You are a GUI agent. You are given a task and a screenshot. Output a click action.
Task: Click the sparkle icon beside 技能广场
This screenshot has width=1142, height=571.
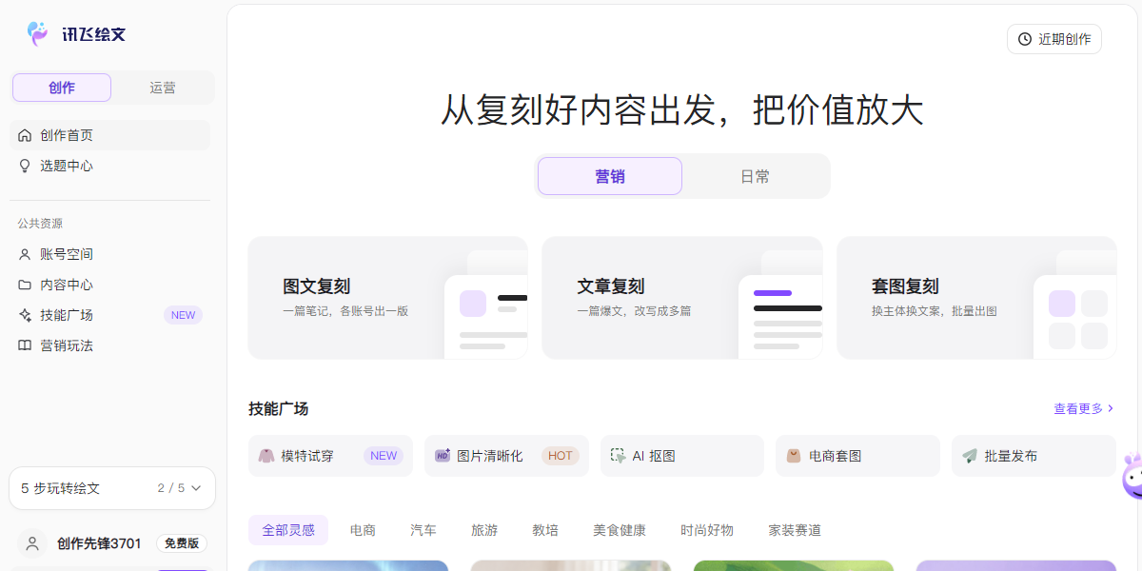tap(25, 315)
